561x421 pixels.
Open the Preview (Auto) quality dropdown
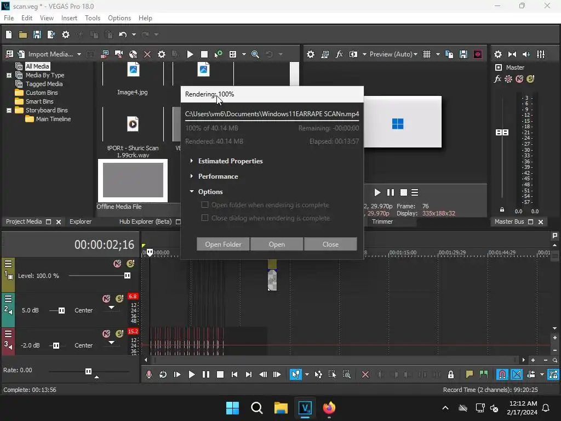393,54
